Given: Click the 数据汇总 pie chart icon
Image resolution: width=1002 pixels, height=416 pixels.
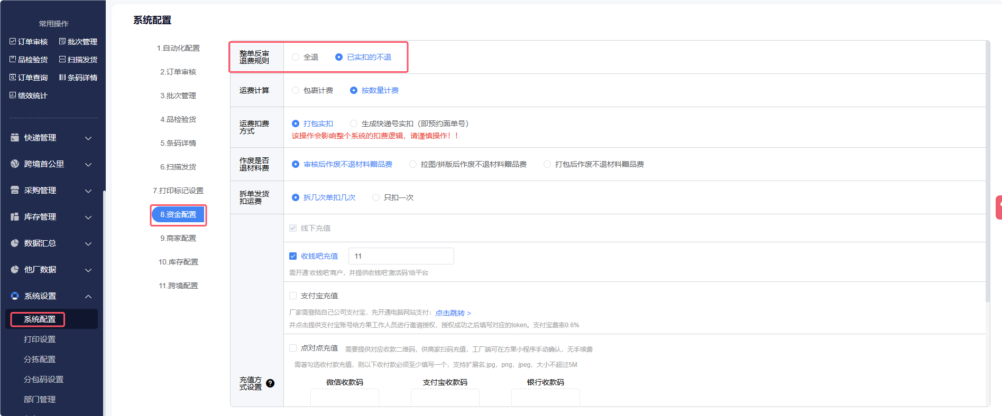Looking at the screenshot, I should pyautogui.click(x=15, y=243).
